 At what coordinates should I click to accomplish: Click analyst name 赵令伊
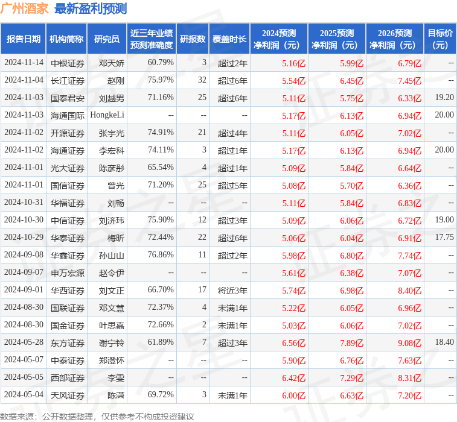pos(112,272)
